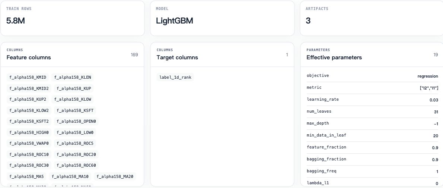
Task: Select the f_alpha158_VWAP0 feature chip
Action: point(29,144)
